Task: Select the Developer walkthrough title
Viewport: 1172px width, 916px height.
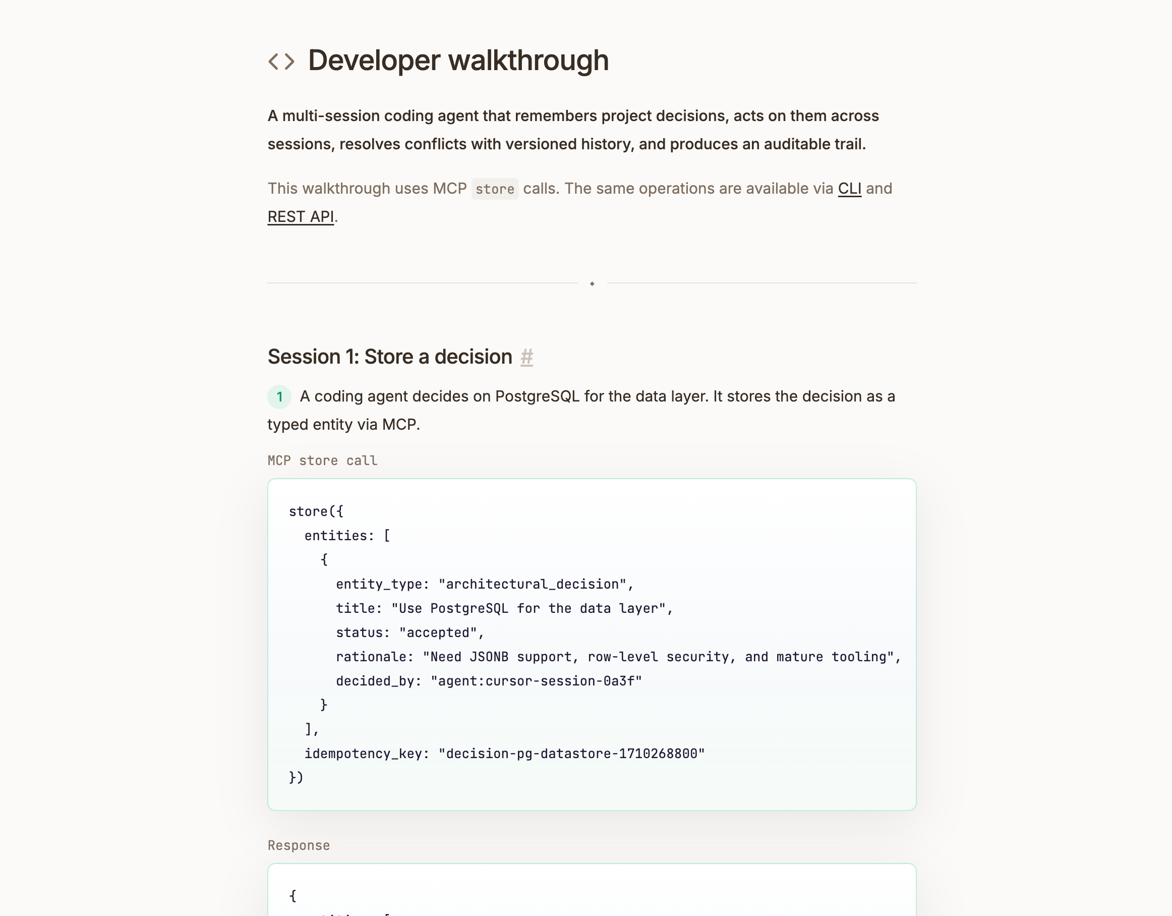Action: 457,60
